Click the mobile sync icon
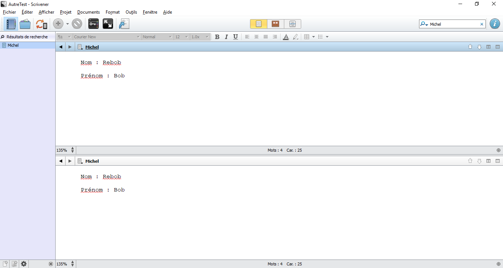 41,24
